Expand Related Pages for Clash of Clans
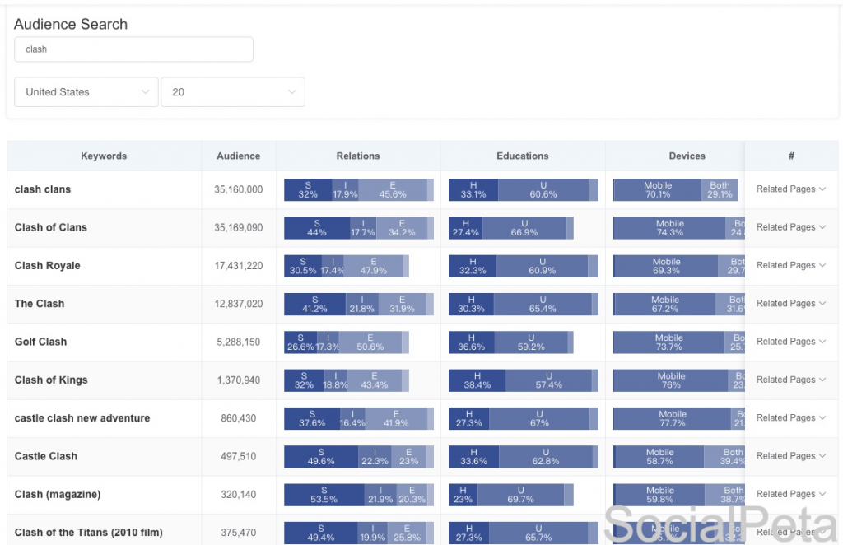 [x=790, y=227]
